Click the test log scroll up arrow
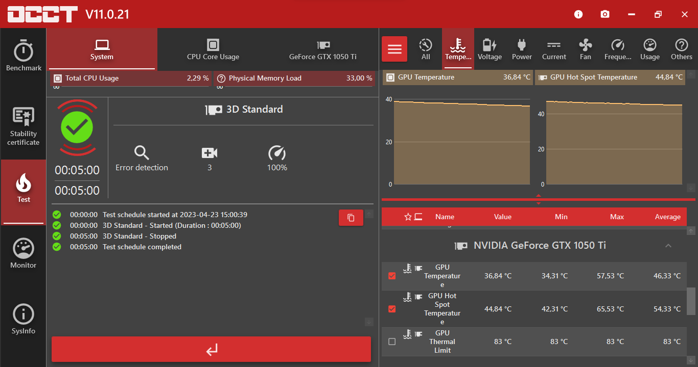Viewport: 698px width, 367px height. 369,214
